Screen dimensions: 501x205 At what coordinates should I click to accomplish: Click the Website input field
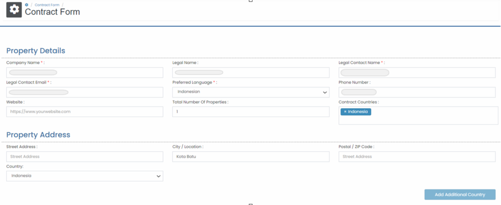[85, 112]
